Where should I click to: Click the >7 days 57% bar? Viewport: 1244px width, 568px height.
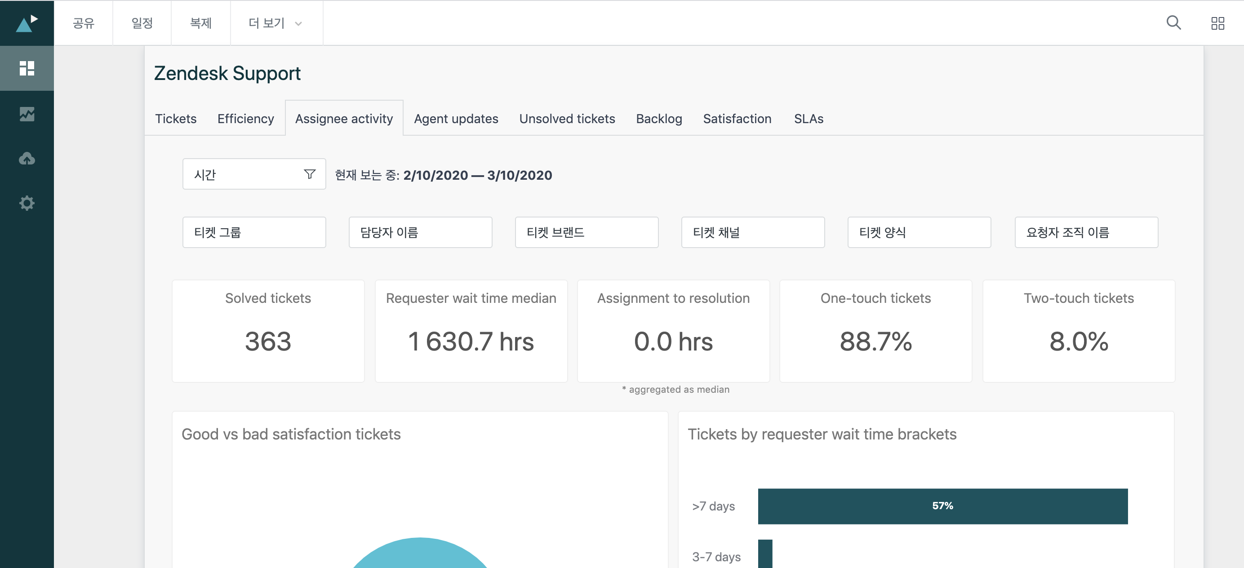point(942,506)
